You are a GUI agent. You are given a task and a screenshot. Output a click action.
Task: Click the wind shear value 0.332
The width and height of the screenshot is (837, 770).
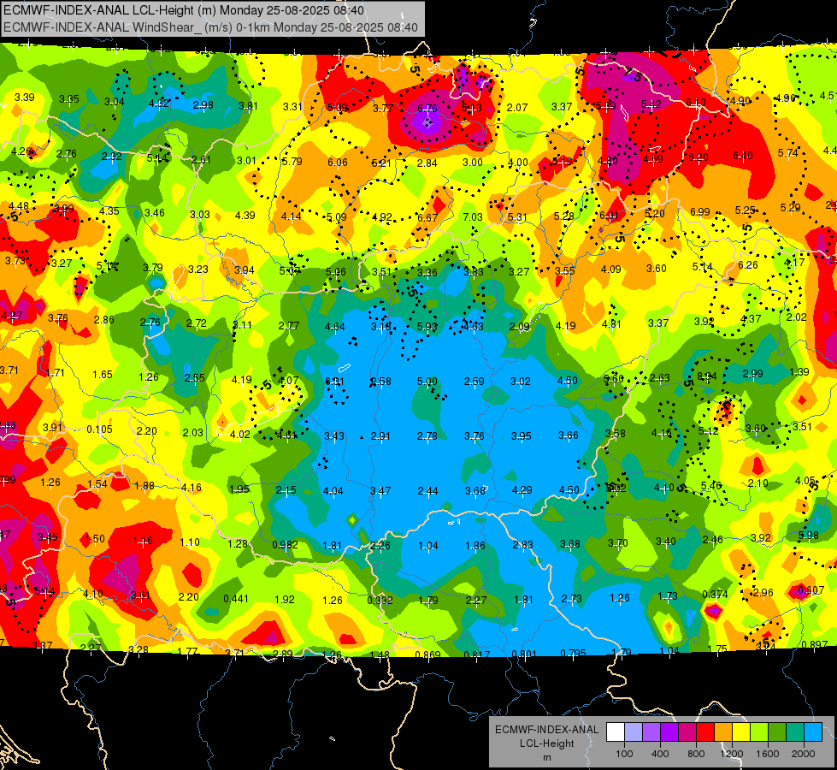coord(379,600)
